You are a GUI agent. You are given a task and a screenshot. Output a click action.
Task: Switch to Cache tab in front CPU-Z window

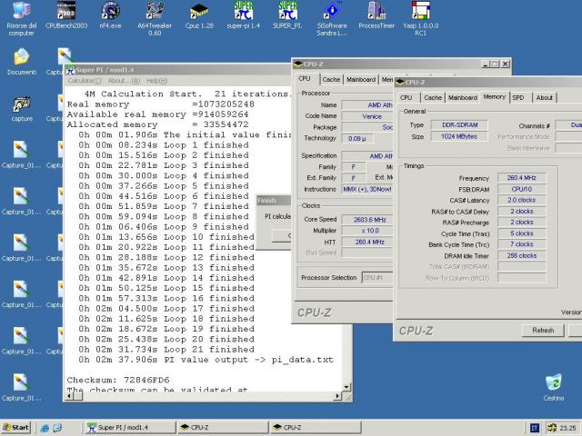tap(433, 97)
